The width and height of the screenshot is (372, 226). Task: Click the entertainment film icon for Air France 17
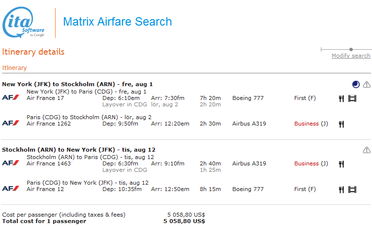click(x=352, y=98)
